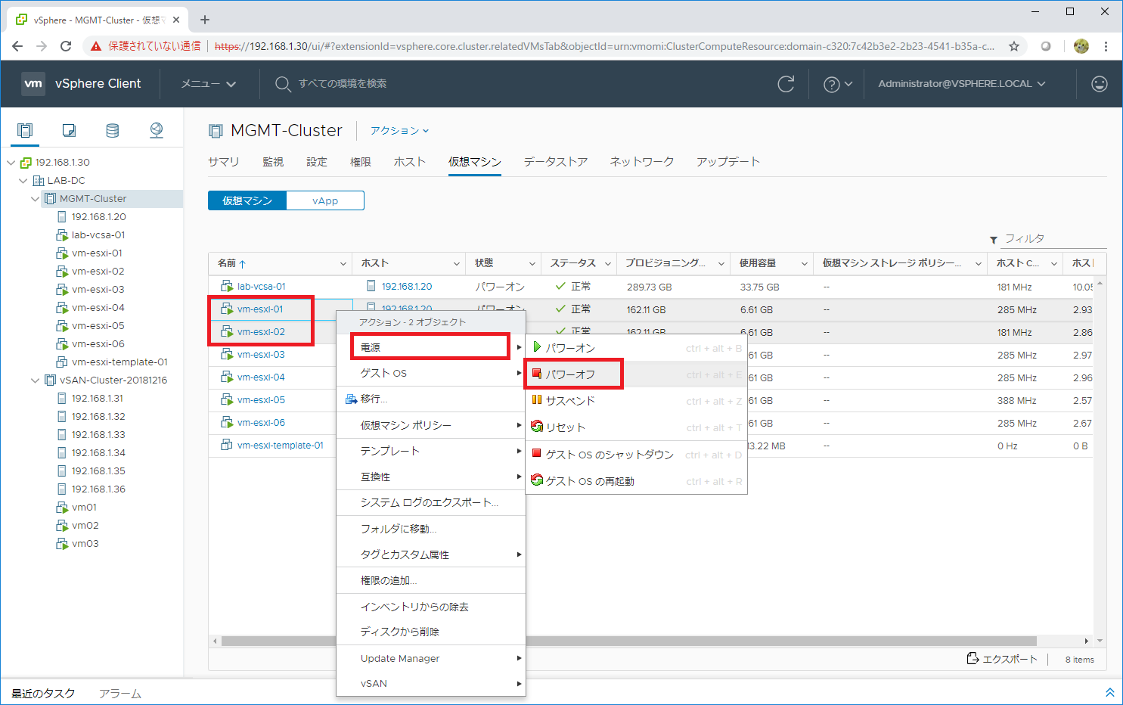Switch to the アップデート tab
The height and width of the screenshot is (705, 1123).
tap(728, 162)
